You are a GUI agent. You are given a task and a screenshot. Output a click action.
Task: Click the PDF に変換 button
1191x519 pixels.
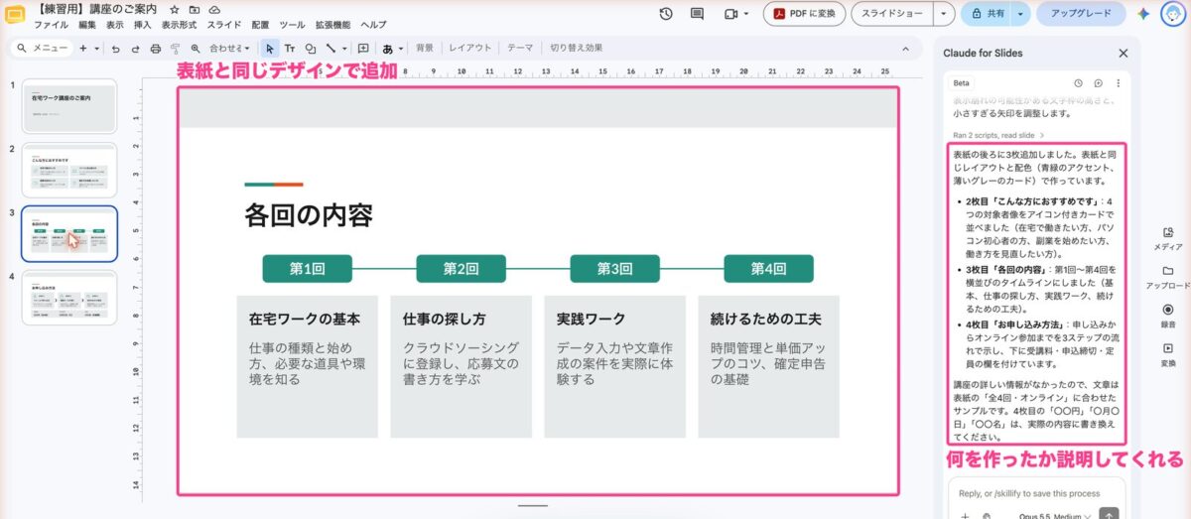point(805,14)
